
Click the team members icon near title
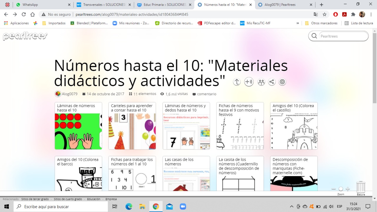coord(261,82)
